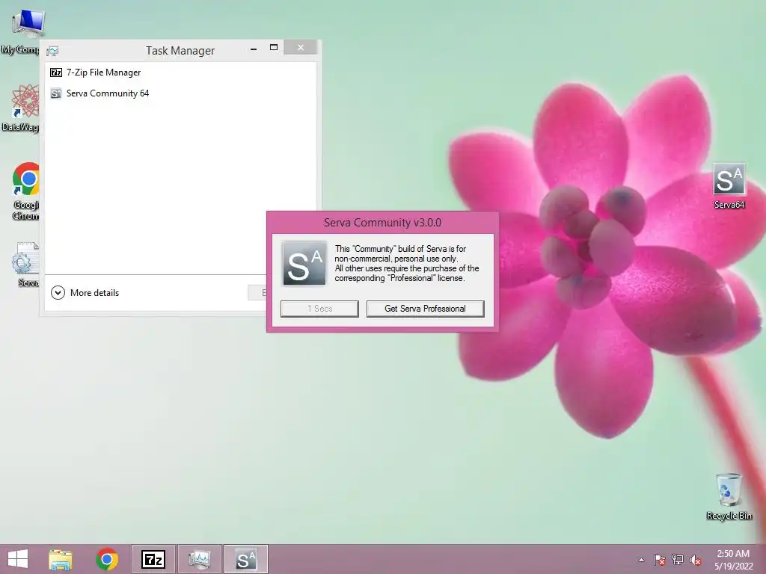Minimize the Task Manager window

pos(253,49)
